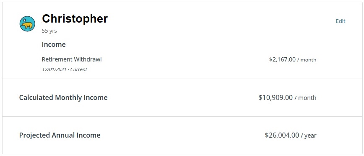Image resolution: width=364 pixels, height=156 pixels.
Task: Click the yellow bear in the avatar
Action: coord(27,25)
